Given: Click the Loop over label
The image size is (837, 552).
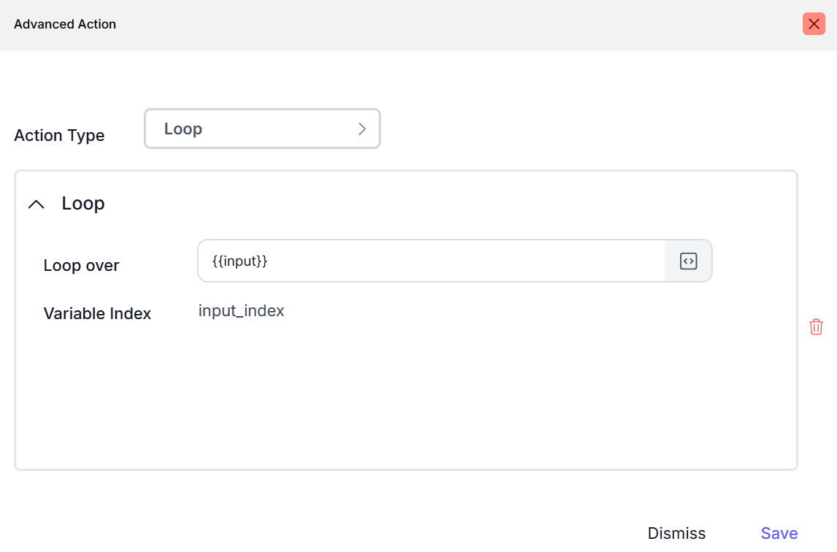Looking at the screenshot, I should pyautogui.click(x=81, y=266).
